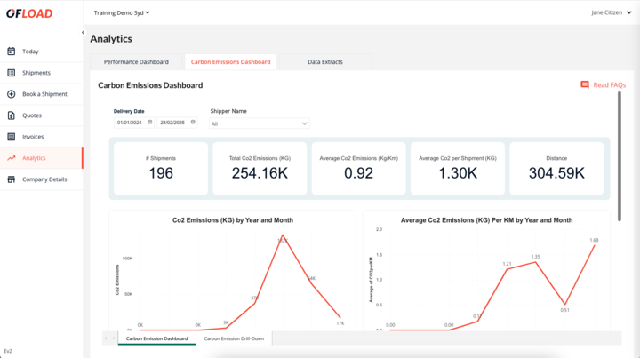Open the Carbon Emission Drill-Down page tab
Viewport: 640px width, 358px height.
point(234,338)
